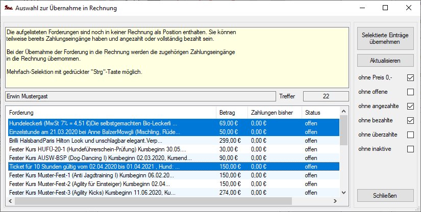Click the app icon in title bar

tap(8, 8)
